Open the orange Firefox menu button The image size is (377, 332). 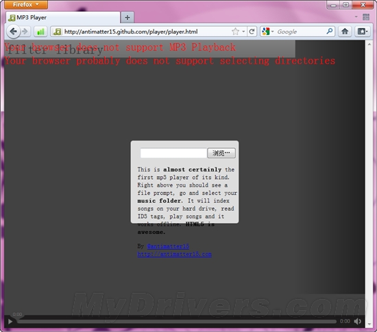pyautogui.click(x=26, y=5)
